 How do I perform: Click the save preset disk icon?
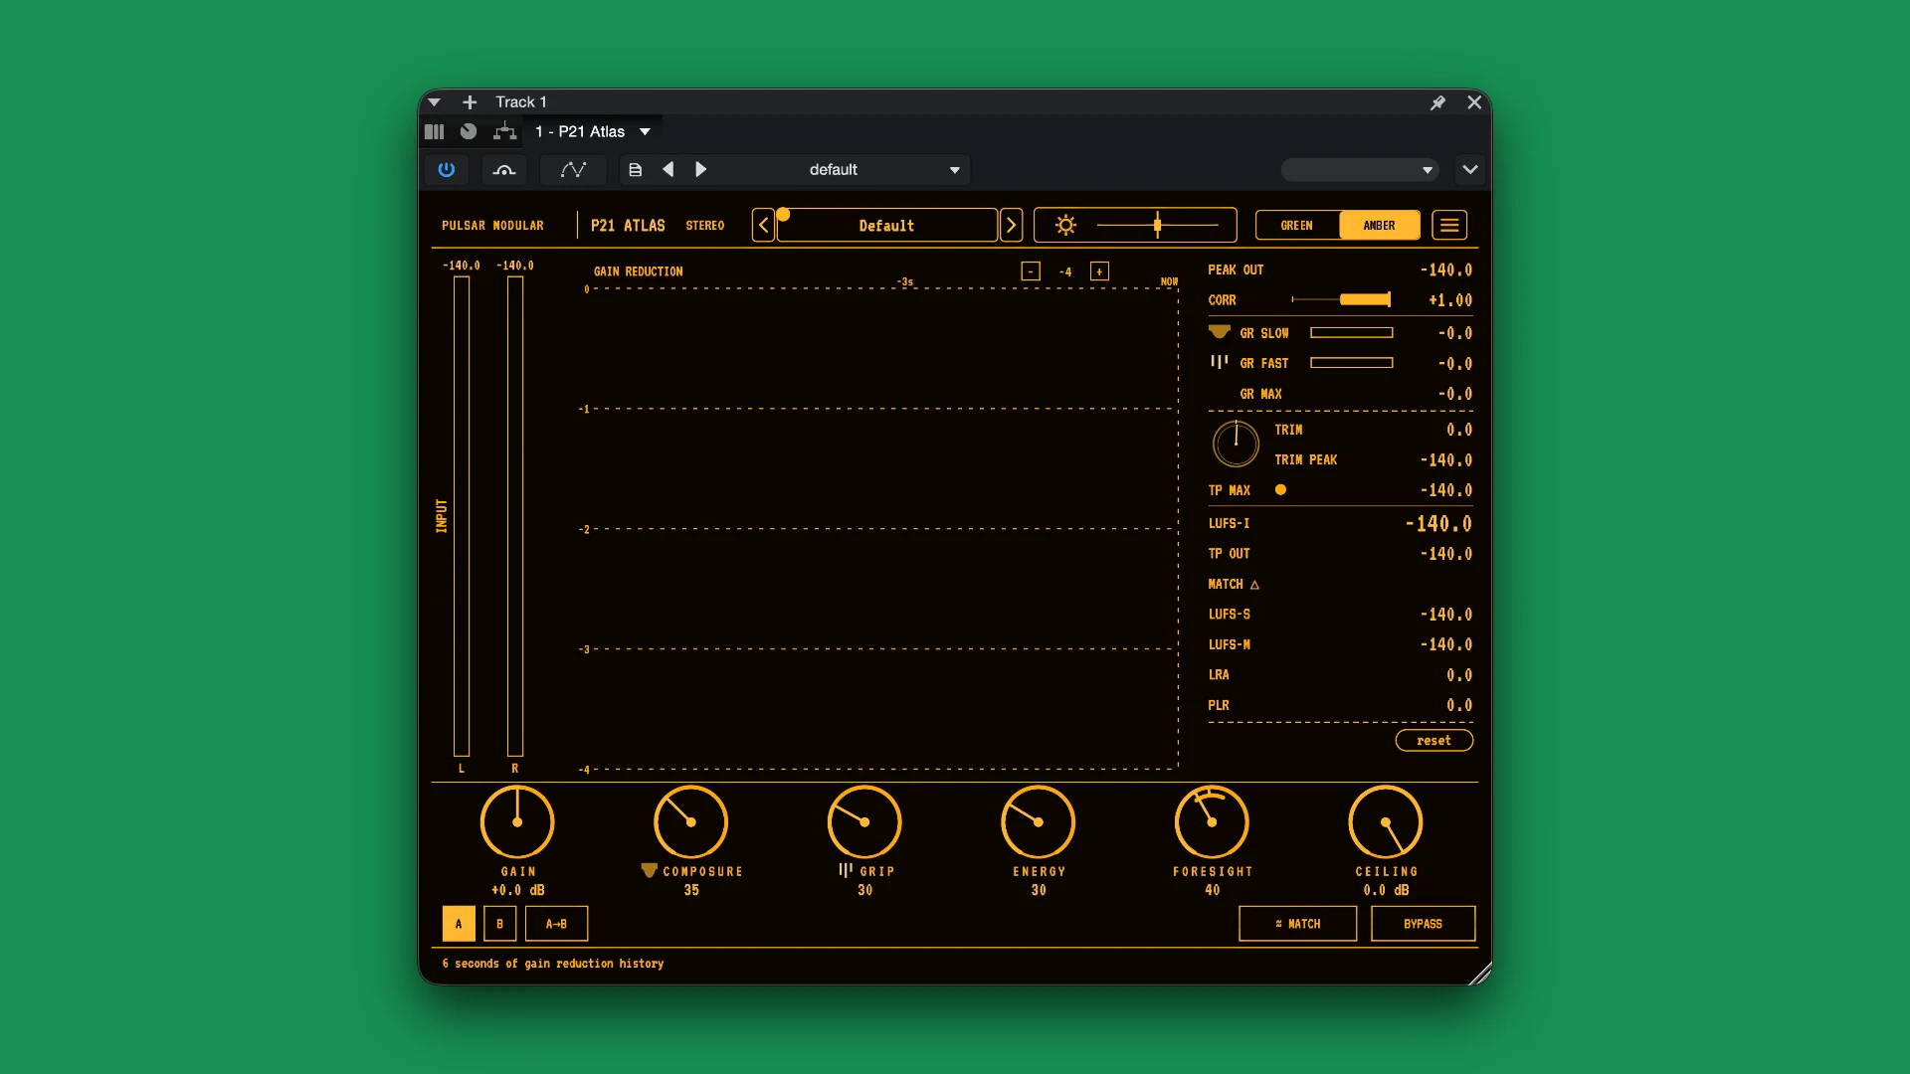coord(636,170)
